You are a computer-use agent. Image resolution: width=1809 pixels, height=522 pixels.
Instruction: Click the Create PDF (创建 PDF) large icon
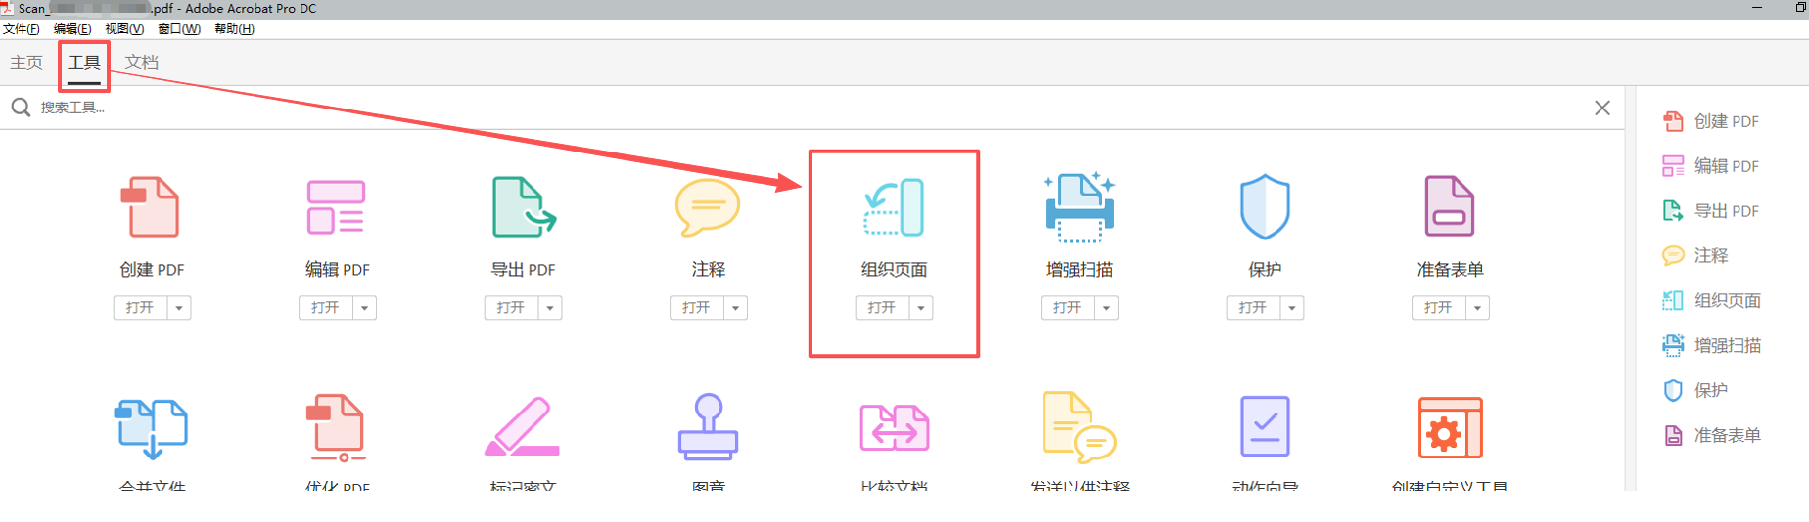click(x=150, y=206)
